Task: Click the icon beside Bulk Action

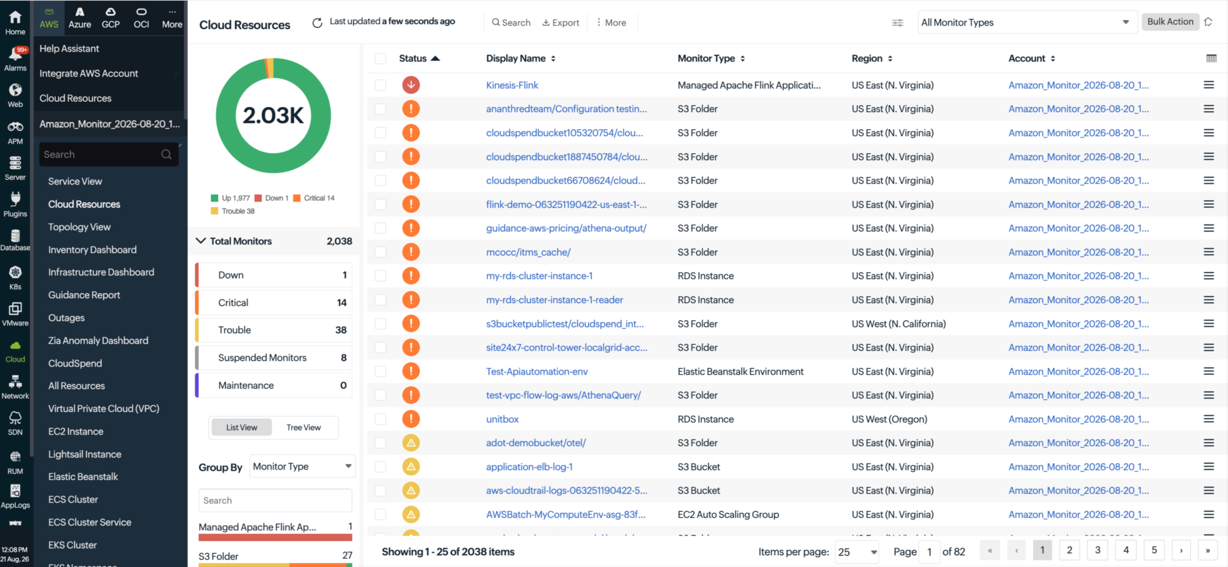Action: click(x=1208, y=22)
